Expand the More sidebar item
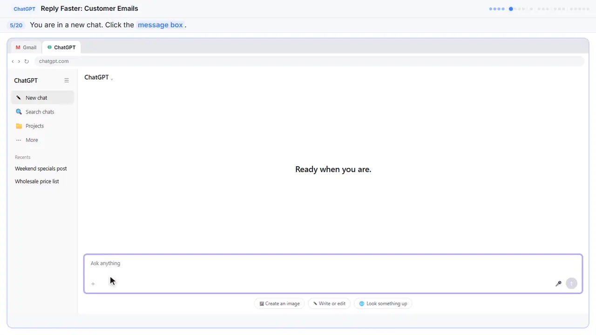This screenshot has width=596, height=335. (x=42, y=140)
